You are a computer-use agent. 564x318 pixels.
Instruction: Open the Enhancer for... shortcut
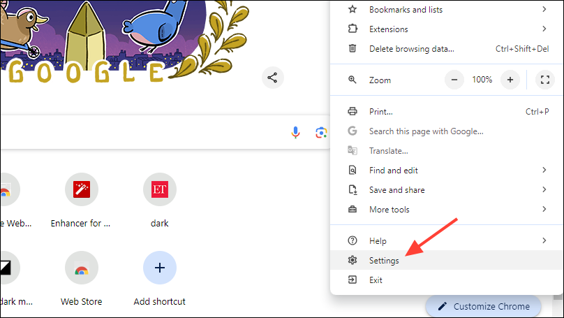click(x=82, y=189)
